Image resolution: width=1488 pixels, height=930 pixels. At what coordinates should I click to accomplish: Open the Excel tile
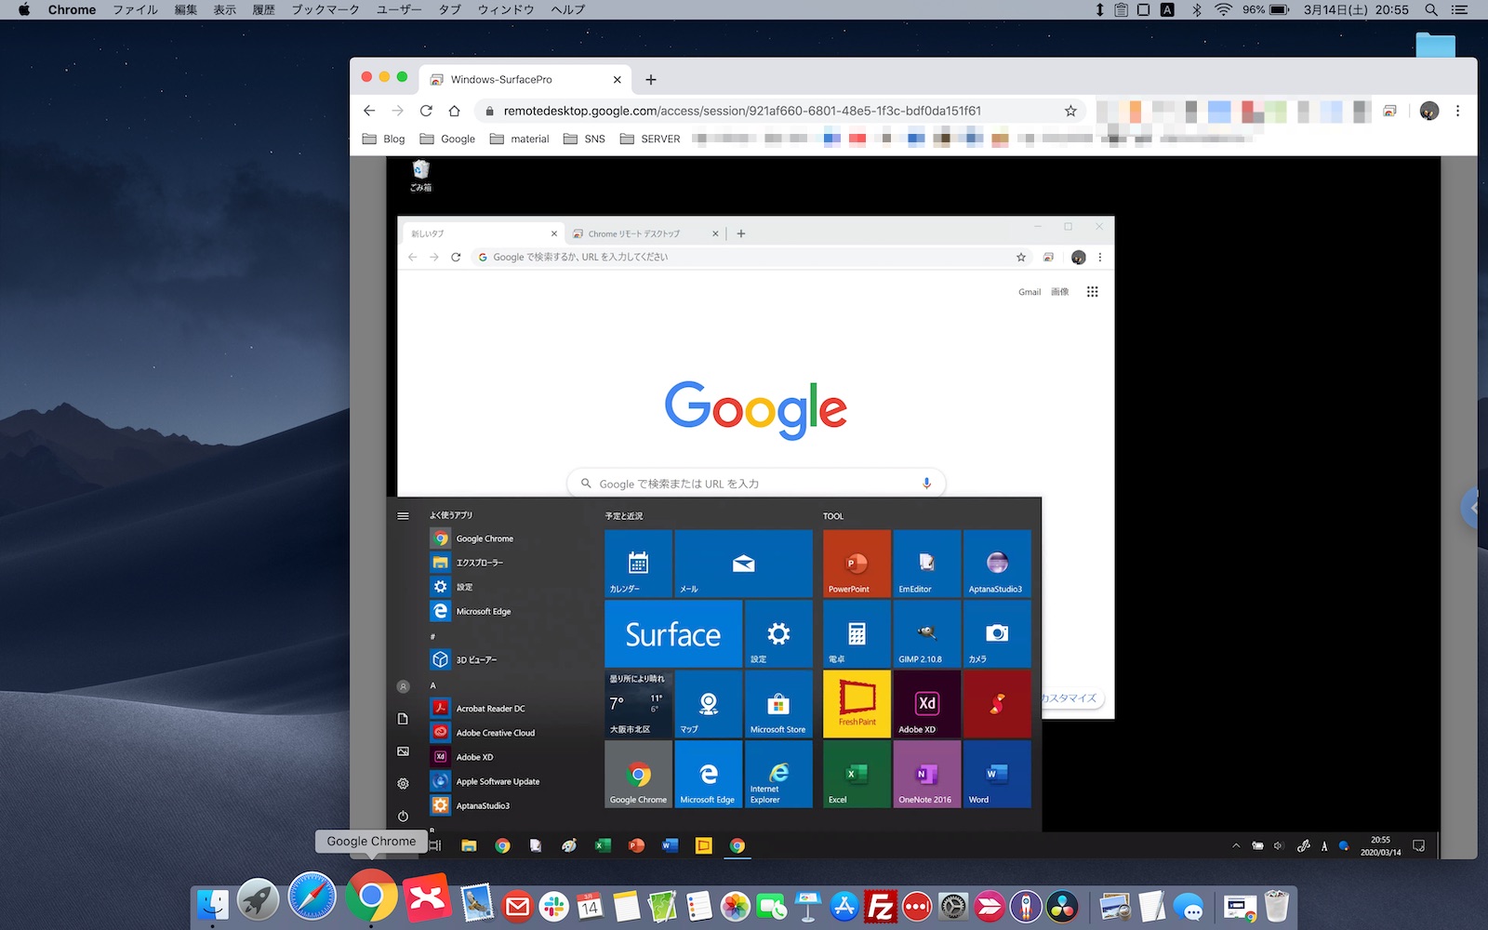click(x=857, y=774)
